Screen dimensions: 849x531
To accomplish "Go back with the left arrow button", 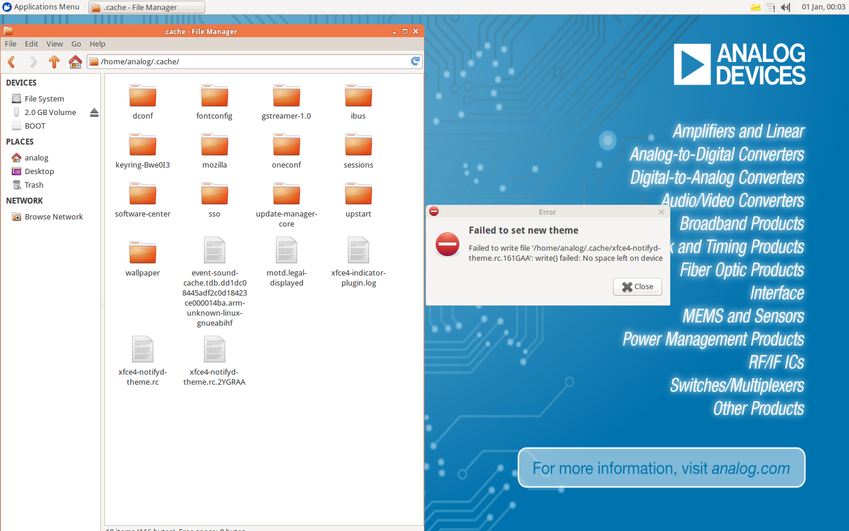I will click(x=11, y=61).
